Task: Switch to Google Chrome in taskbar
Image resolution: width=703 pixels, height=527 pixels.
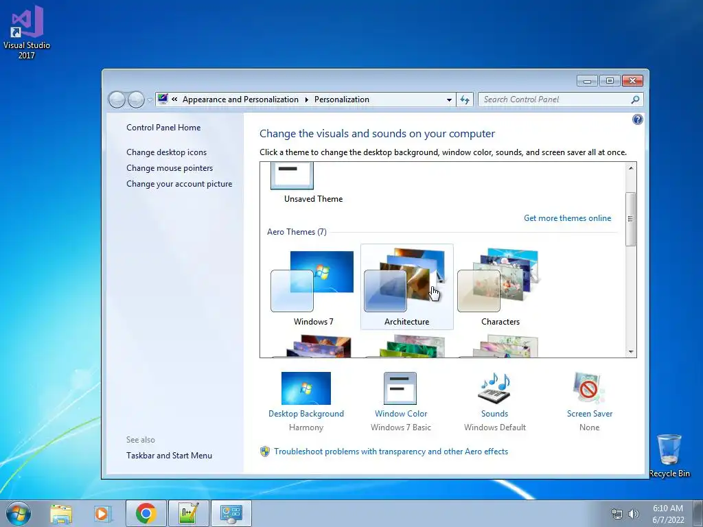Action: tap(146, 513)
